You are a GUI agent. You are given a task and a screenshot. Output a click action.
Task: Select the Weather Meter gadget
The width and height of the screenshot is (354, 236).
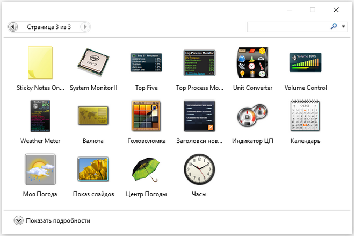[x=40, y=116]
